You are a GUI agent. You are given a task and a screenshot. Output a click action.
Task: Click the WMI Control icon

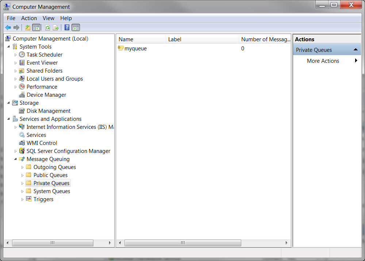(22, 143)
